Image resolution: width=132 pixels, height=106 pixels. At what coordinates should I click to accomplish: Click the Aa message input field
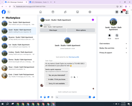[72, 97]
